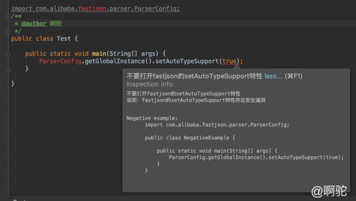Image resolution: width=356 pixels, height=201 pixels.
Task: Click the tooltip's bold inspection title
Action: point(194,76)
